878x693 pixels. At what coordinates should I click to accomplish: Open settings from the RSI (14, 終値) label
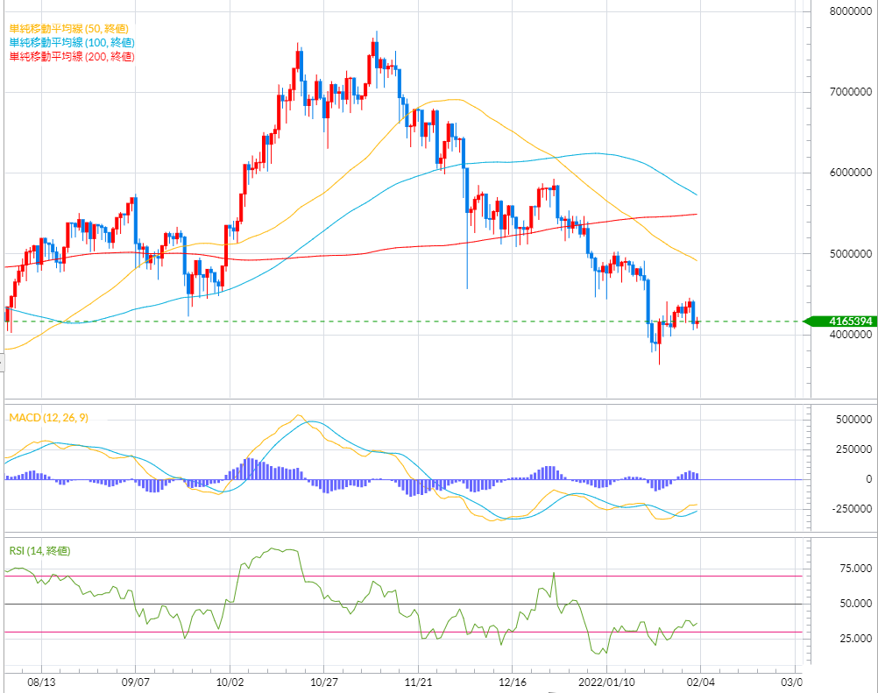[38, 550]
